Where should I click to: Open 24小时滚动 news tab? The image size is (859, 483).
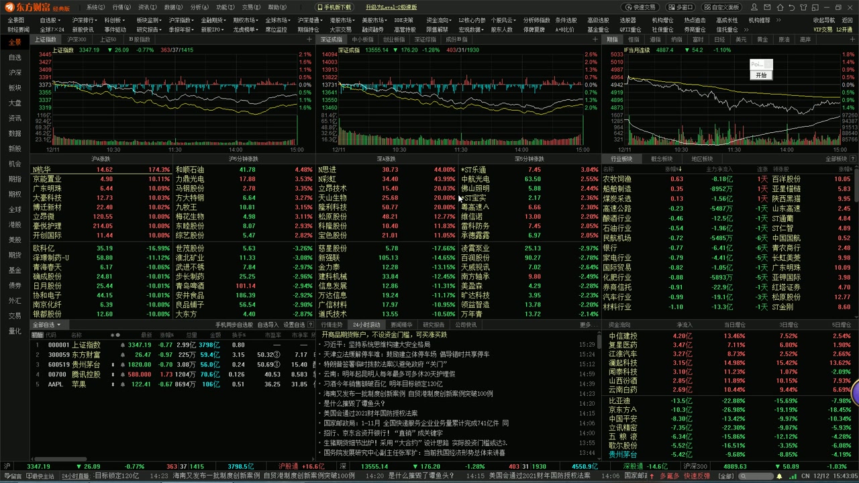point(366,325)
